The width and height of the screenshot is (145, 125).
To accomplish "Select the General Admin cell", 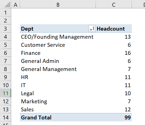I will point(58,61).
